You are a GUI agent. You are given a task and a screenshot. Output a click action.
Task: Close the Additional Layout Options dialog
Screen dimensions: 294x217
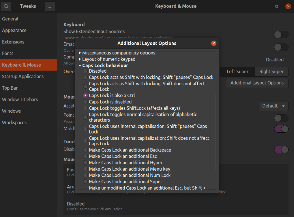point(214,43)
